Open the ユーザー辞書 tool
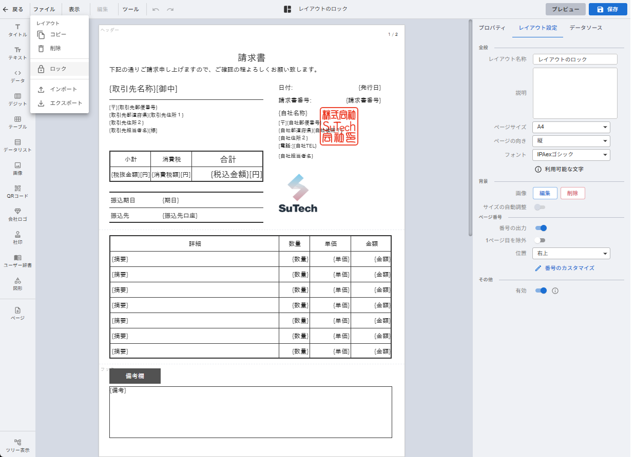Viewport: 635px width, 457px height. [17, 260]
